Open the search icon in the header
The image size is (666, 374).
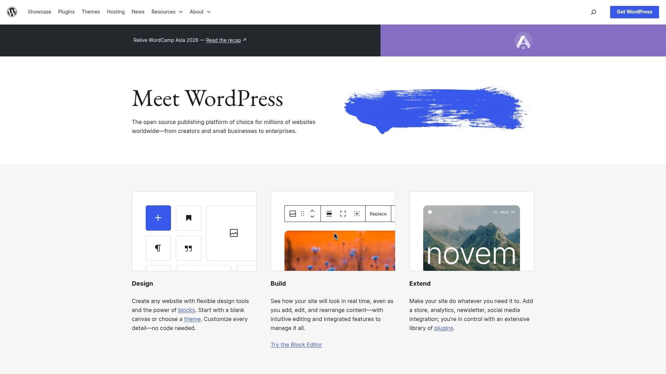click(x=593, y=12)
